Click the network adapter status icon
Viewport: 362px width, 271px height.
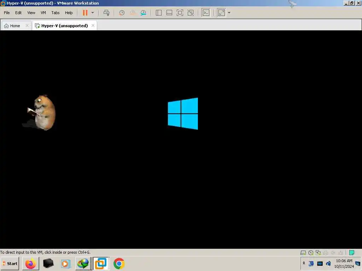point(318,253)
